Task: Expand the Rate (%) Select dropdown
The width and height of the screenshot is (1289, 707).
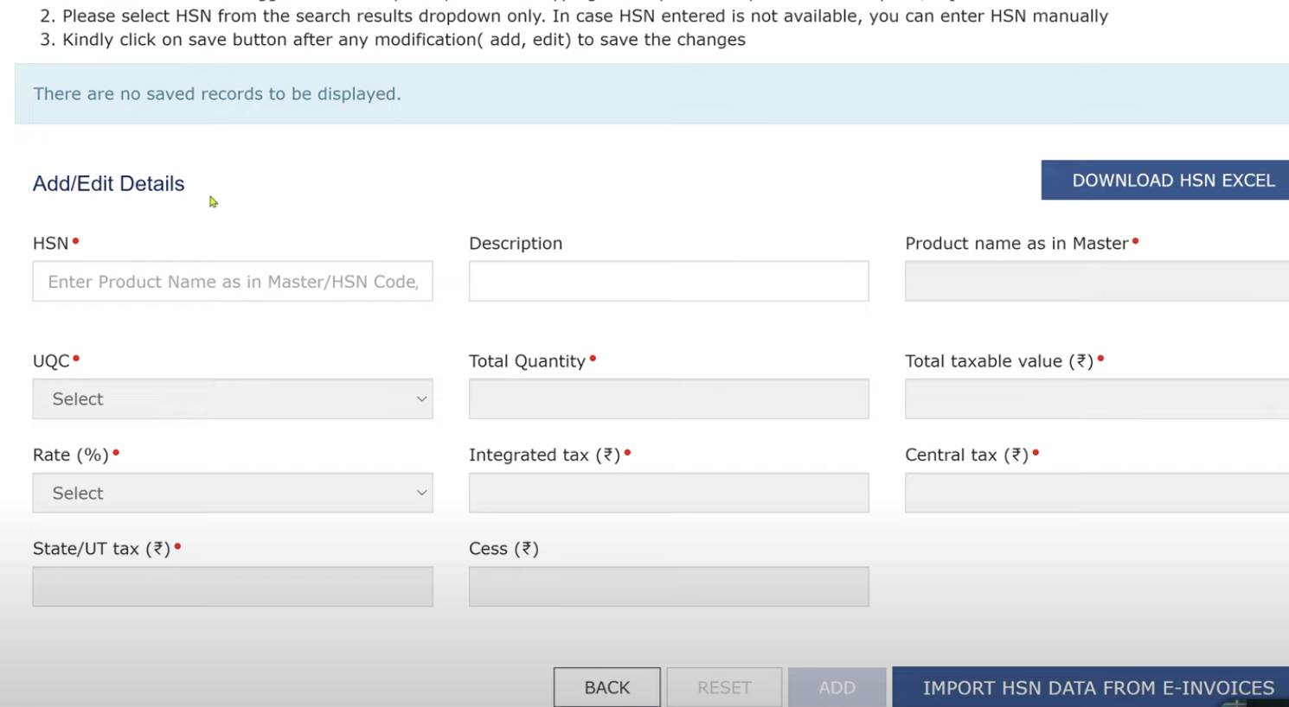Action: [x=233, y=493]
